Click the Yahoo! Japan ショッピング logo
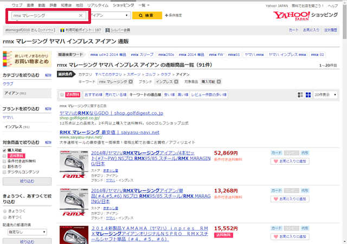 [305, 16]
